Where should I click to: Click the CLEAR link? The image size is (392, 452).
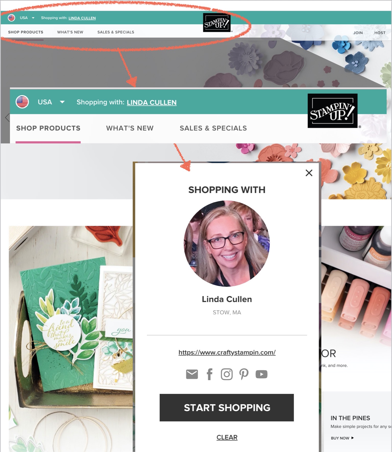tap(227, 437)
